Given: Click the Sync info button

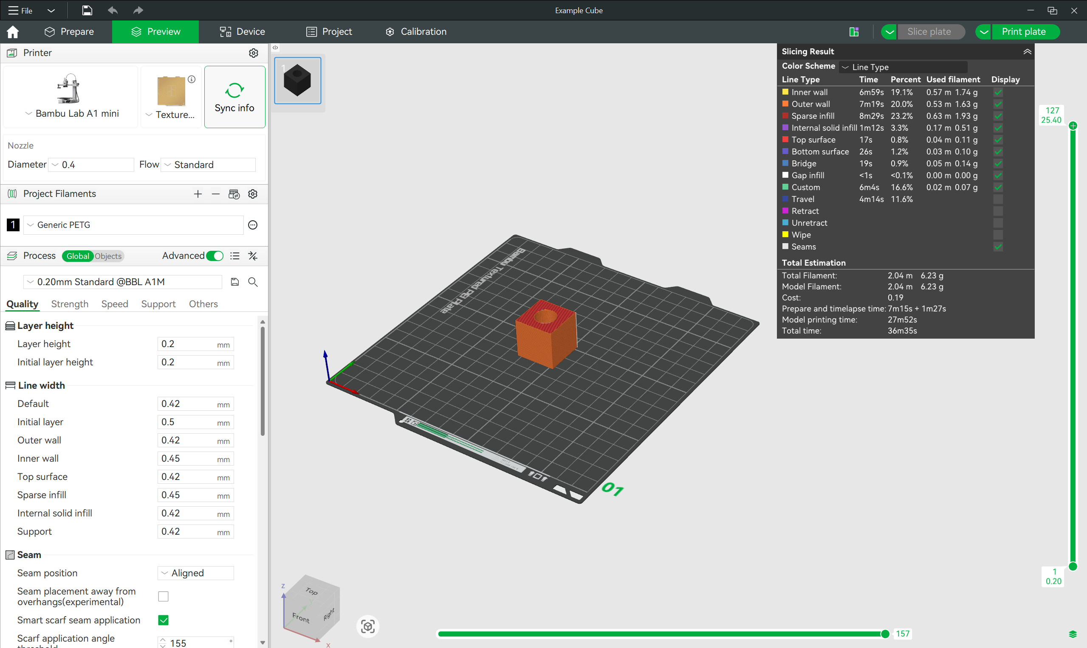Looking at the screenshot, I should [234, 97].
